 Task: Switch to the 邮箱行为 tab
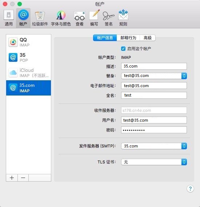[128, 38]
